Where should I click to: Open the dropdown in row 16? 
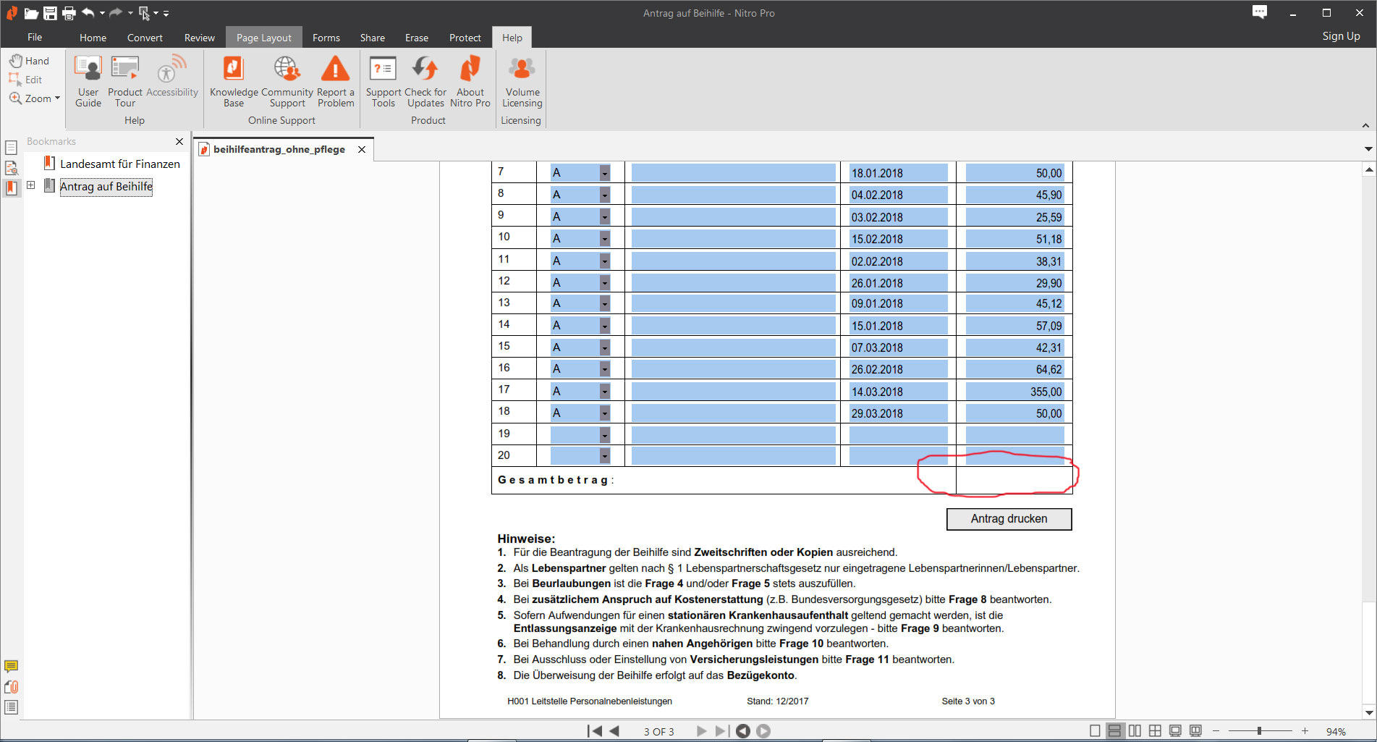pos(604,369)
